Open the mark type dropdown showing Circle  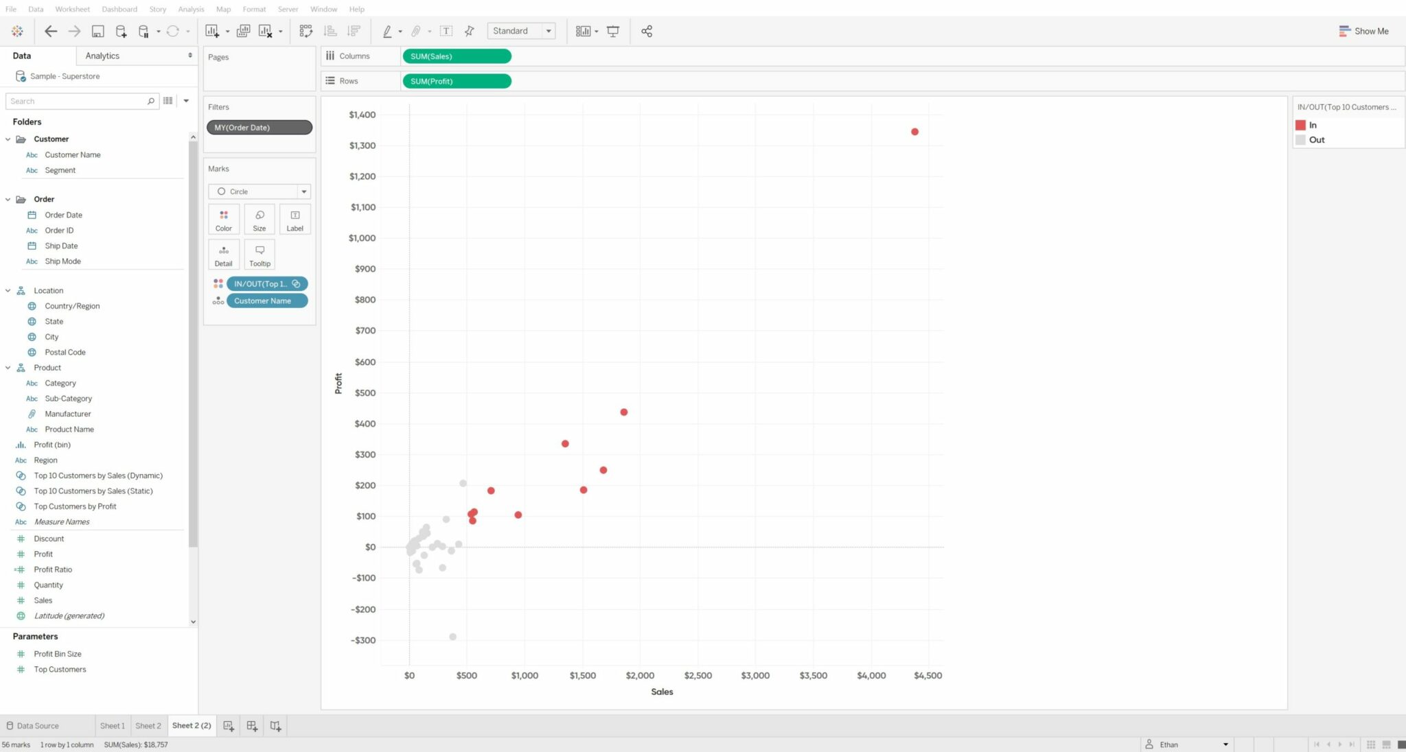click(303, 191)
